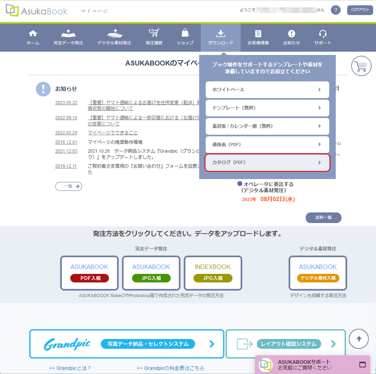The image size is (376, 374).
Task: Open the お知らせ notifications nav icon
Action: coord(291,33)
